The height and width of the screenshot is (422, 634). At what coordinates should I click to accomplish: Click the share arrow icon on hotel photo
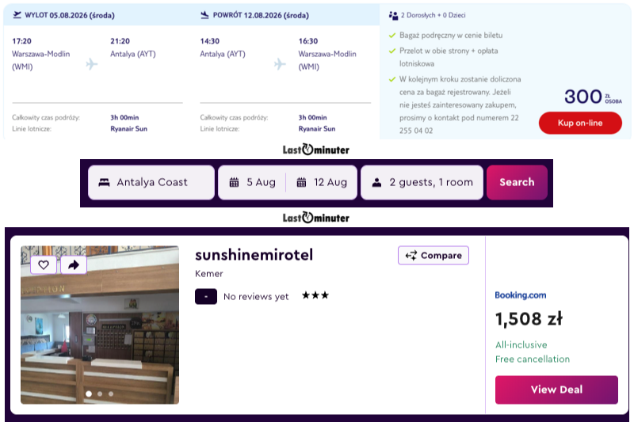[74, 265]
